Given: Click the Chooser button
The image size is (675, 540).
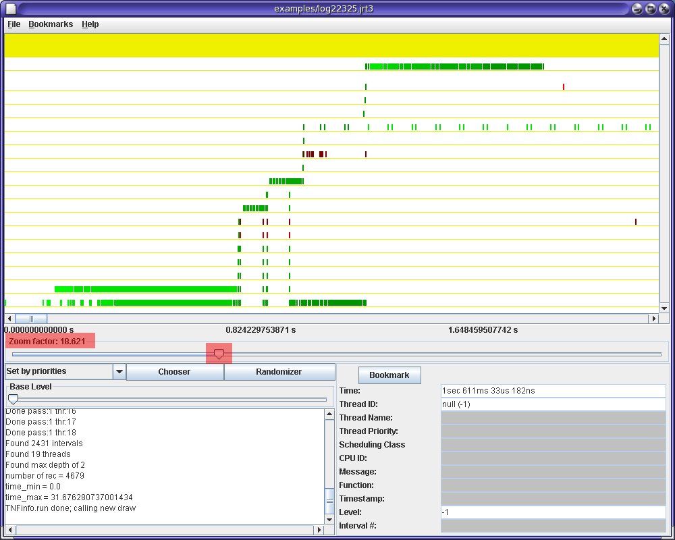Looking at the screenshot, I should [174, 371].
